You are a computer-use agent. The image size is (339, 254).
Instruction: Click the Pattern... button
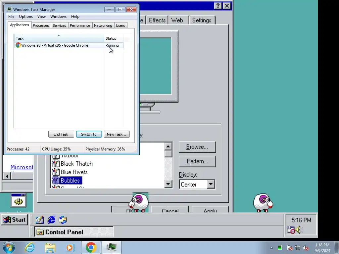point(197,161)
